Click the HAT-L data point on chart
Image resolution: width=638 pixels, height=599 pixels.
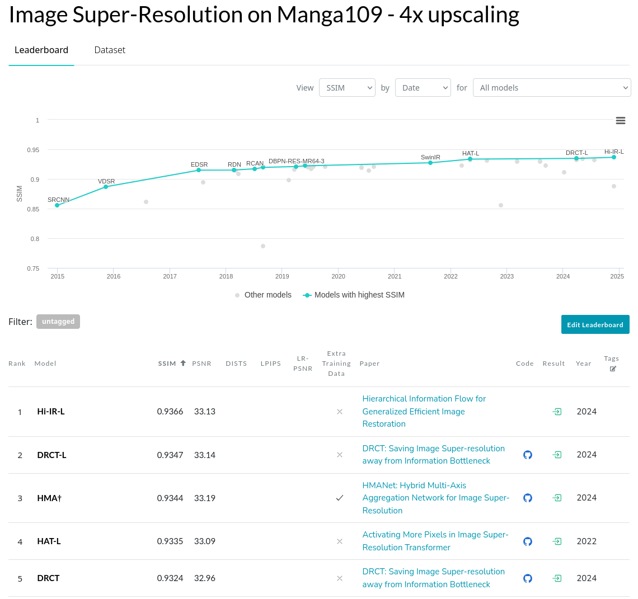470,159
